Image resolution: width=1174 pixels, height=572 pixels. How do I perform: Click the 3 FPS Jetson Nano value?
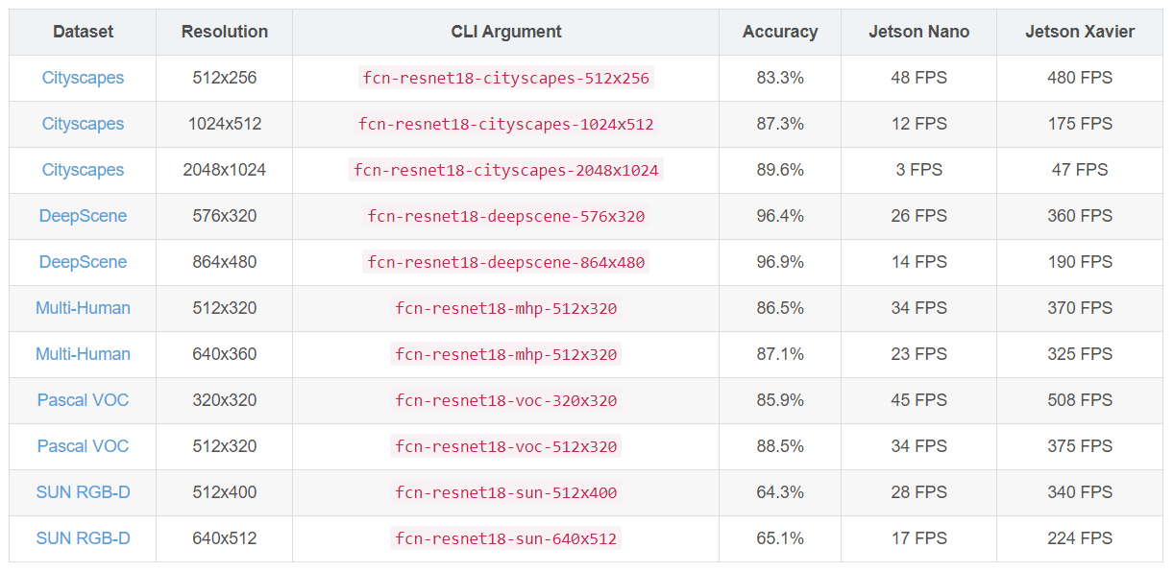pyautogui.click(x=919, y=170)
